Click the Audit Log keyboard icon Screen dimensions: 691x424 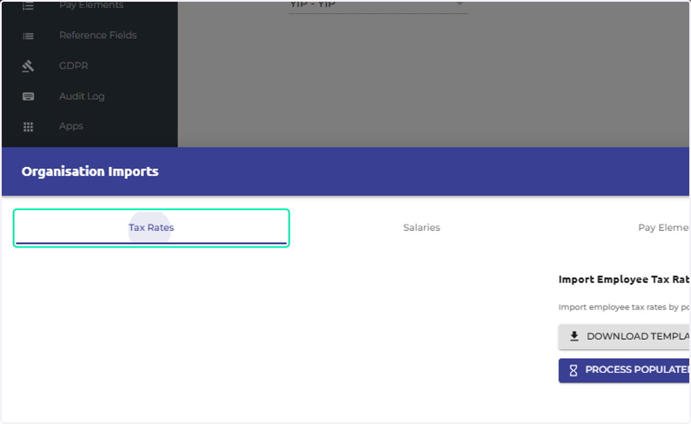click(x=28, y=96)
